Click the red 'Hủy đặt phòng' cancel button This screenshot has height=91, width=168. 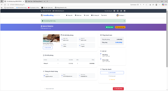tap(118, 89)
